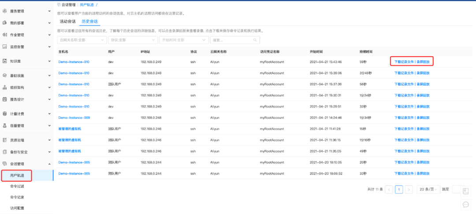Image resolution: width=476 pixels, height=214 pixels.
Task: Click 录屏回放 for the 15:37:39 session
Action: 423,84
